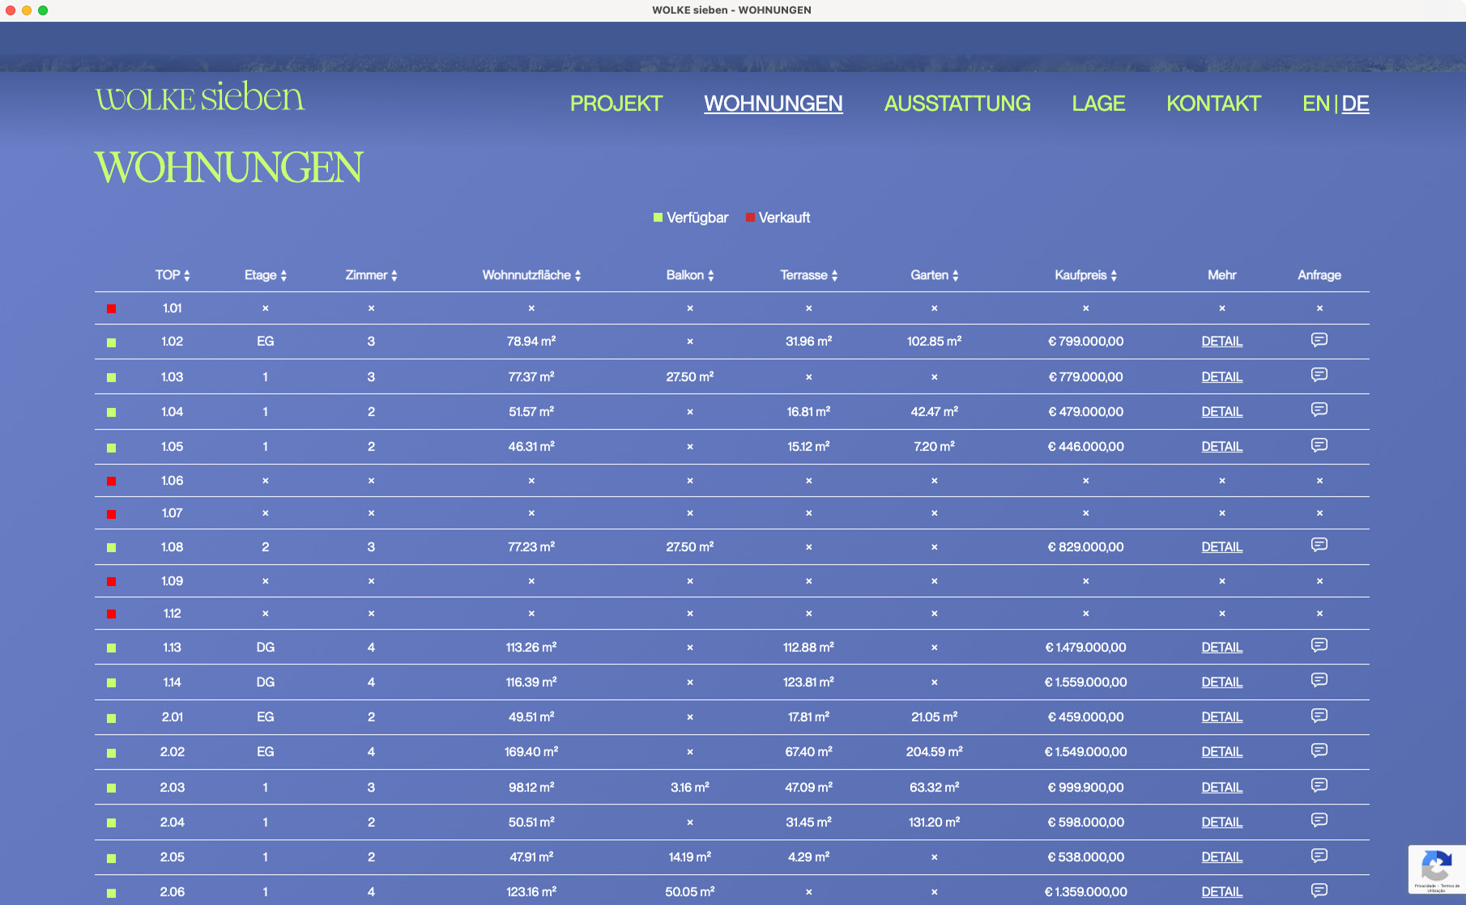Click the green Verfügbar legend swatch

[658, 218]
